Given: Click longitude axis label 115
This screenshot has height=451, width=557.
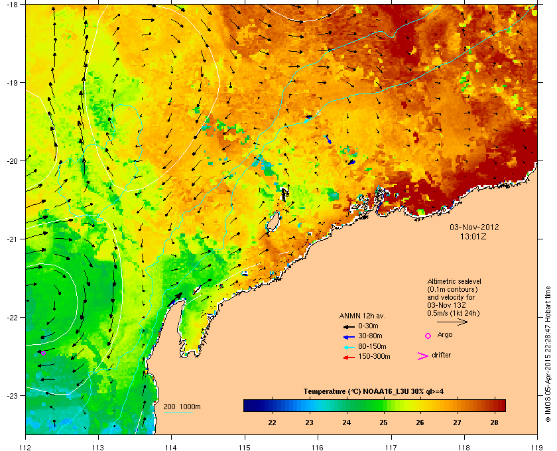Looking at the screenshot, I should click(245, 447).
